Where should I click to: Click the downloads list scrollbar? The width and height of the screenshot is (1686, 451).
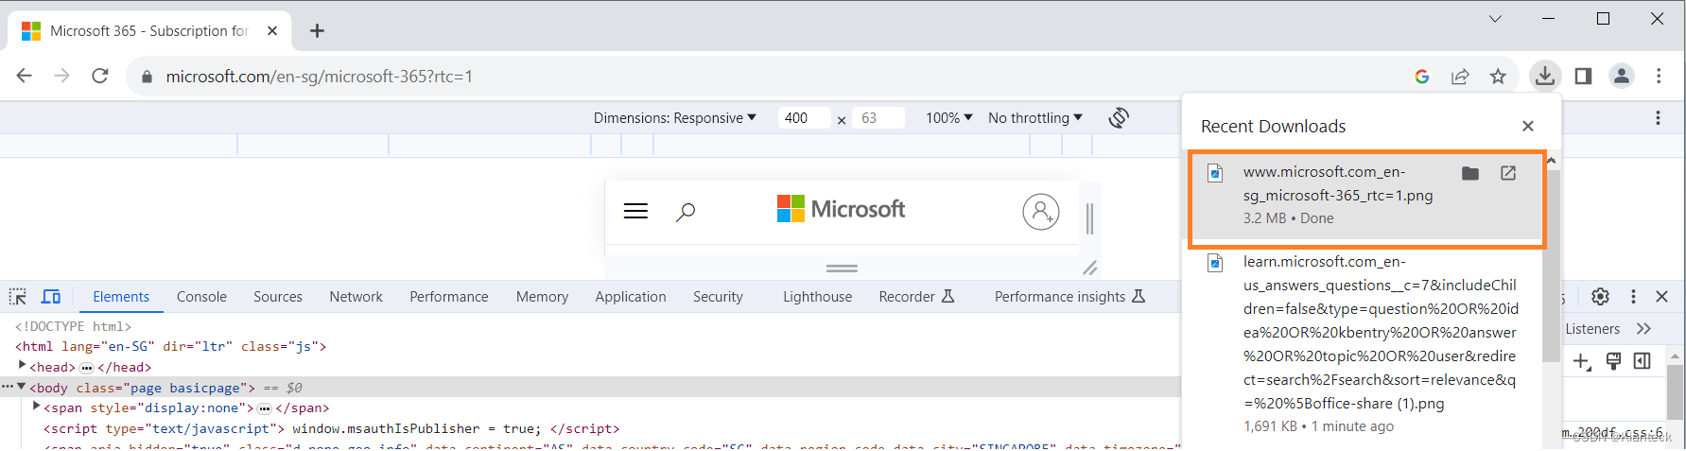1551,265
